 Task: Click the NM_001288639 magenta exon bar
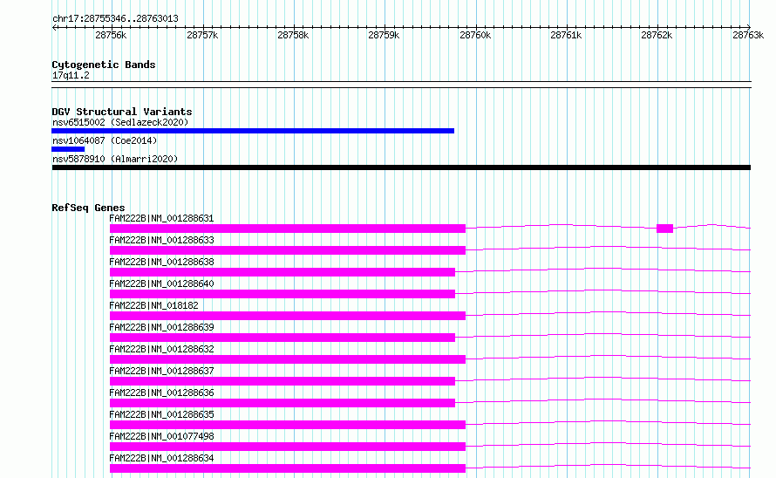pyautogui.click(x=282, y=338)
